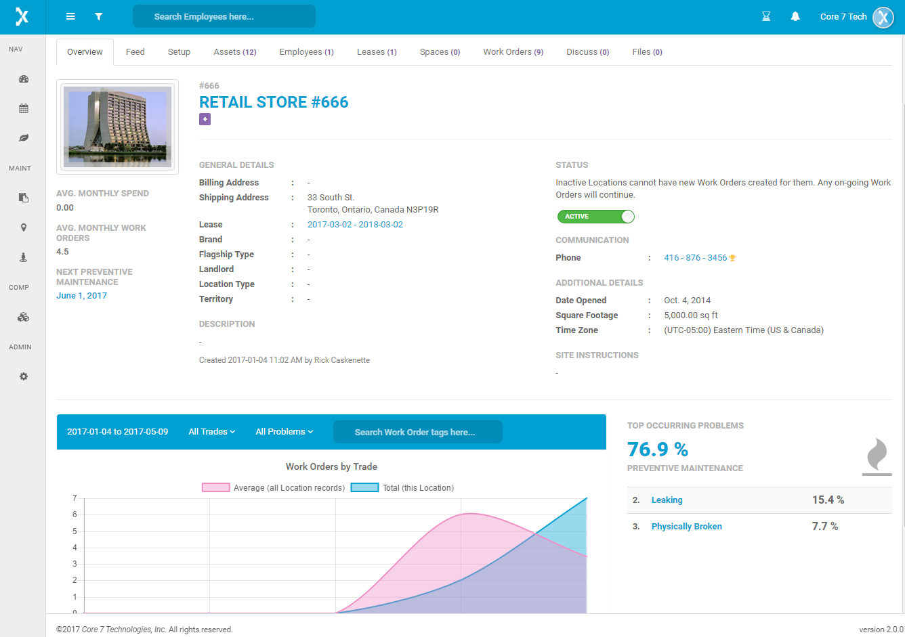Viewport: 905px width, 637px height.
Task: Click the cubes icon under COMP
Action: click(24, 317)
